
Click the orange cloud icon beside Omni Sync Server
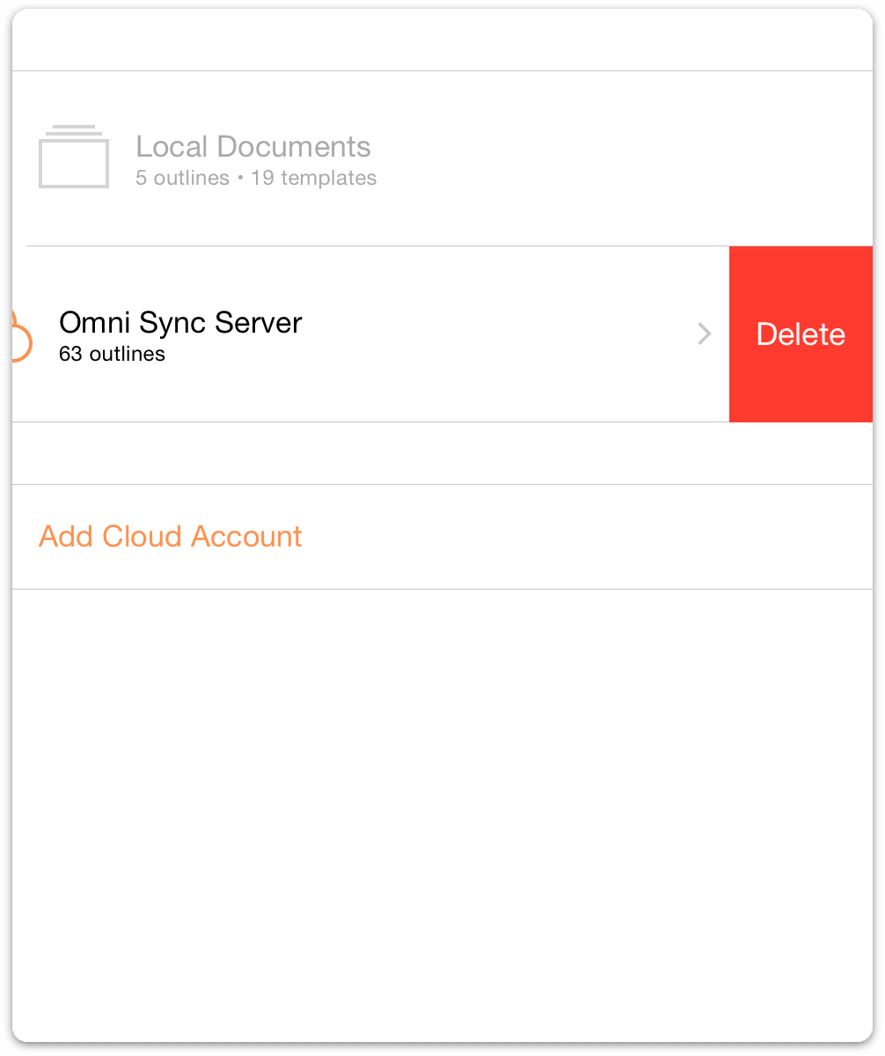pos(21,335)
